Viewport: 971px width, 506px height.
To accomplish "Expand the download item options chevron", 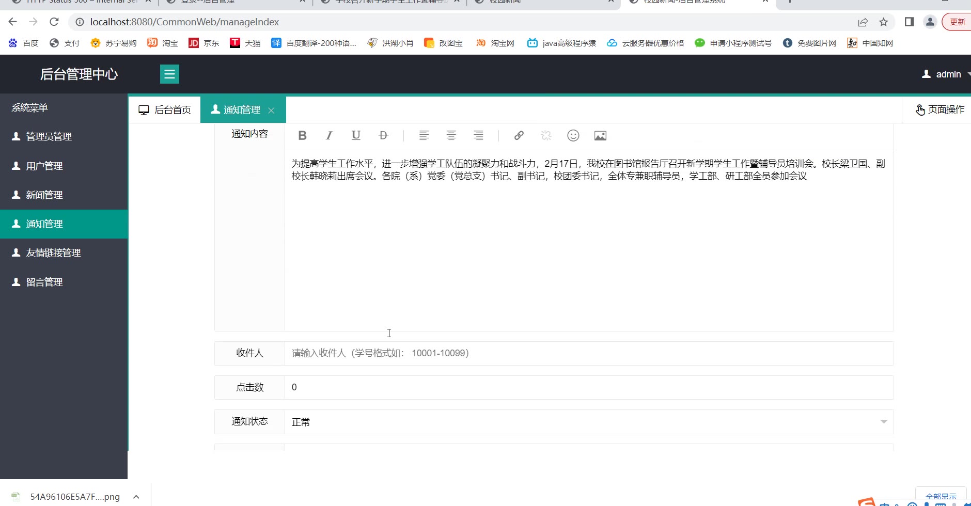I will (136, 497).
